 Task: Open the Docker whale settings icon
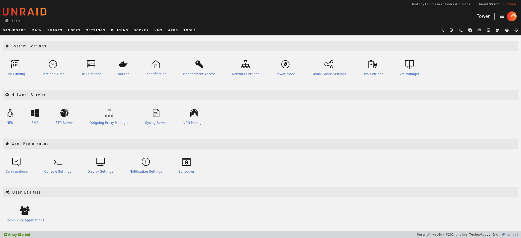click(x=123, y=64)
